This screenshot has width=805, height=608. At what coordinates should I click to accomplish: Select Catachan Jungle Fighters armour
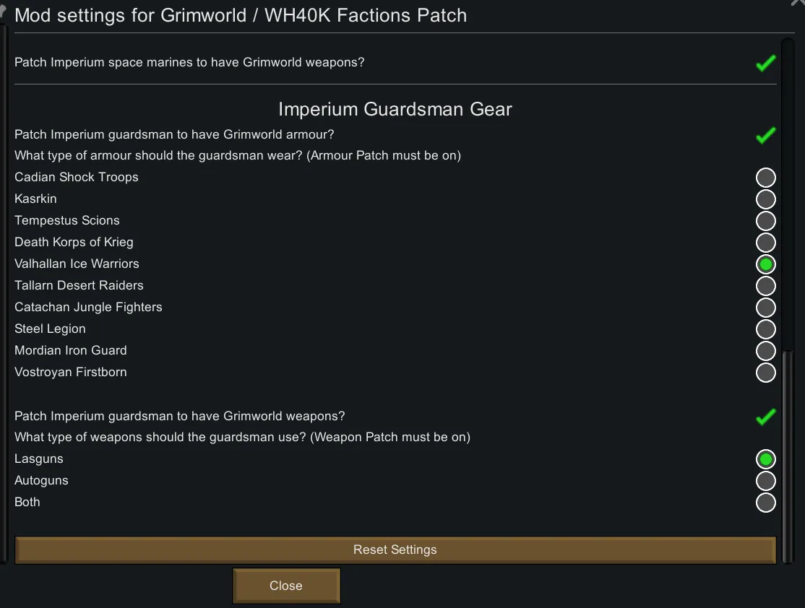[765, 308]
